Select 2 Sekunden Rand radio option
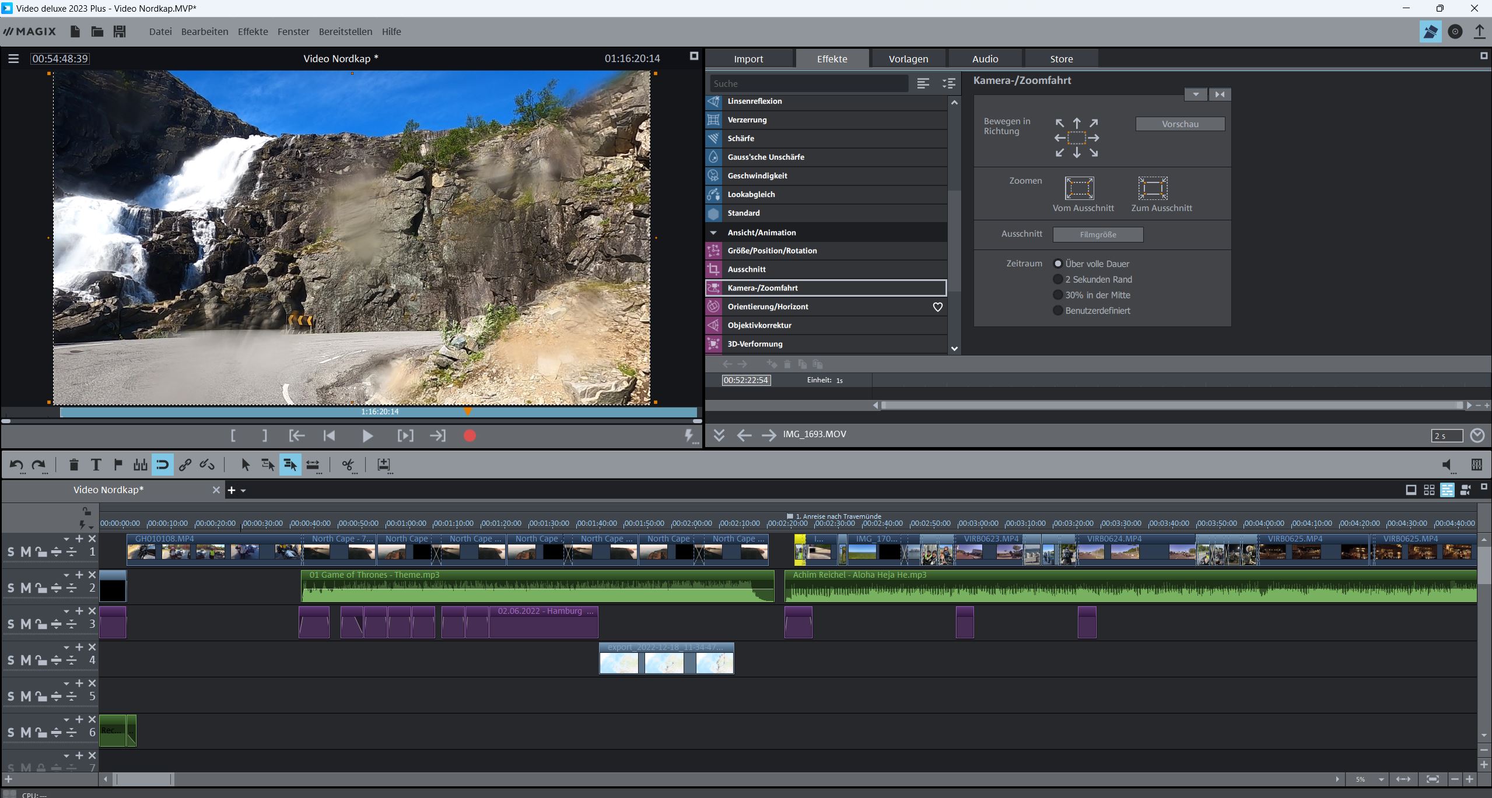 coord(1057,279)
